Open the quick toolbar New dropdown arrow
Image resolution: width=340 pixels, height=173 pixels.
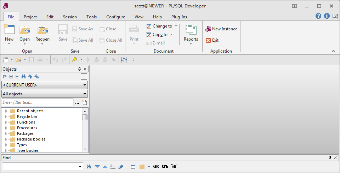(x=12, y=59)
